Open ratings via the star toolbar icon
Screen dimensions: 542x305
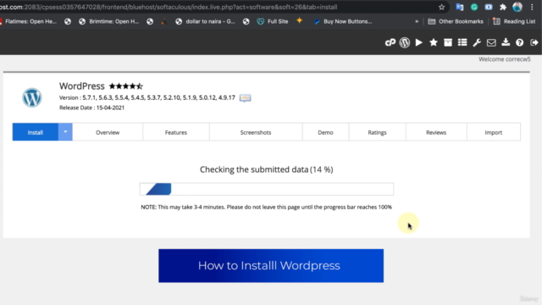coord(433,42)
